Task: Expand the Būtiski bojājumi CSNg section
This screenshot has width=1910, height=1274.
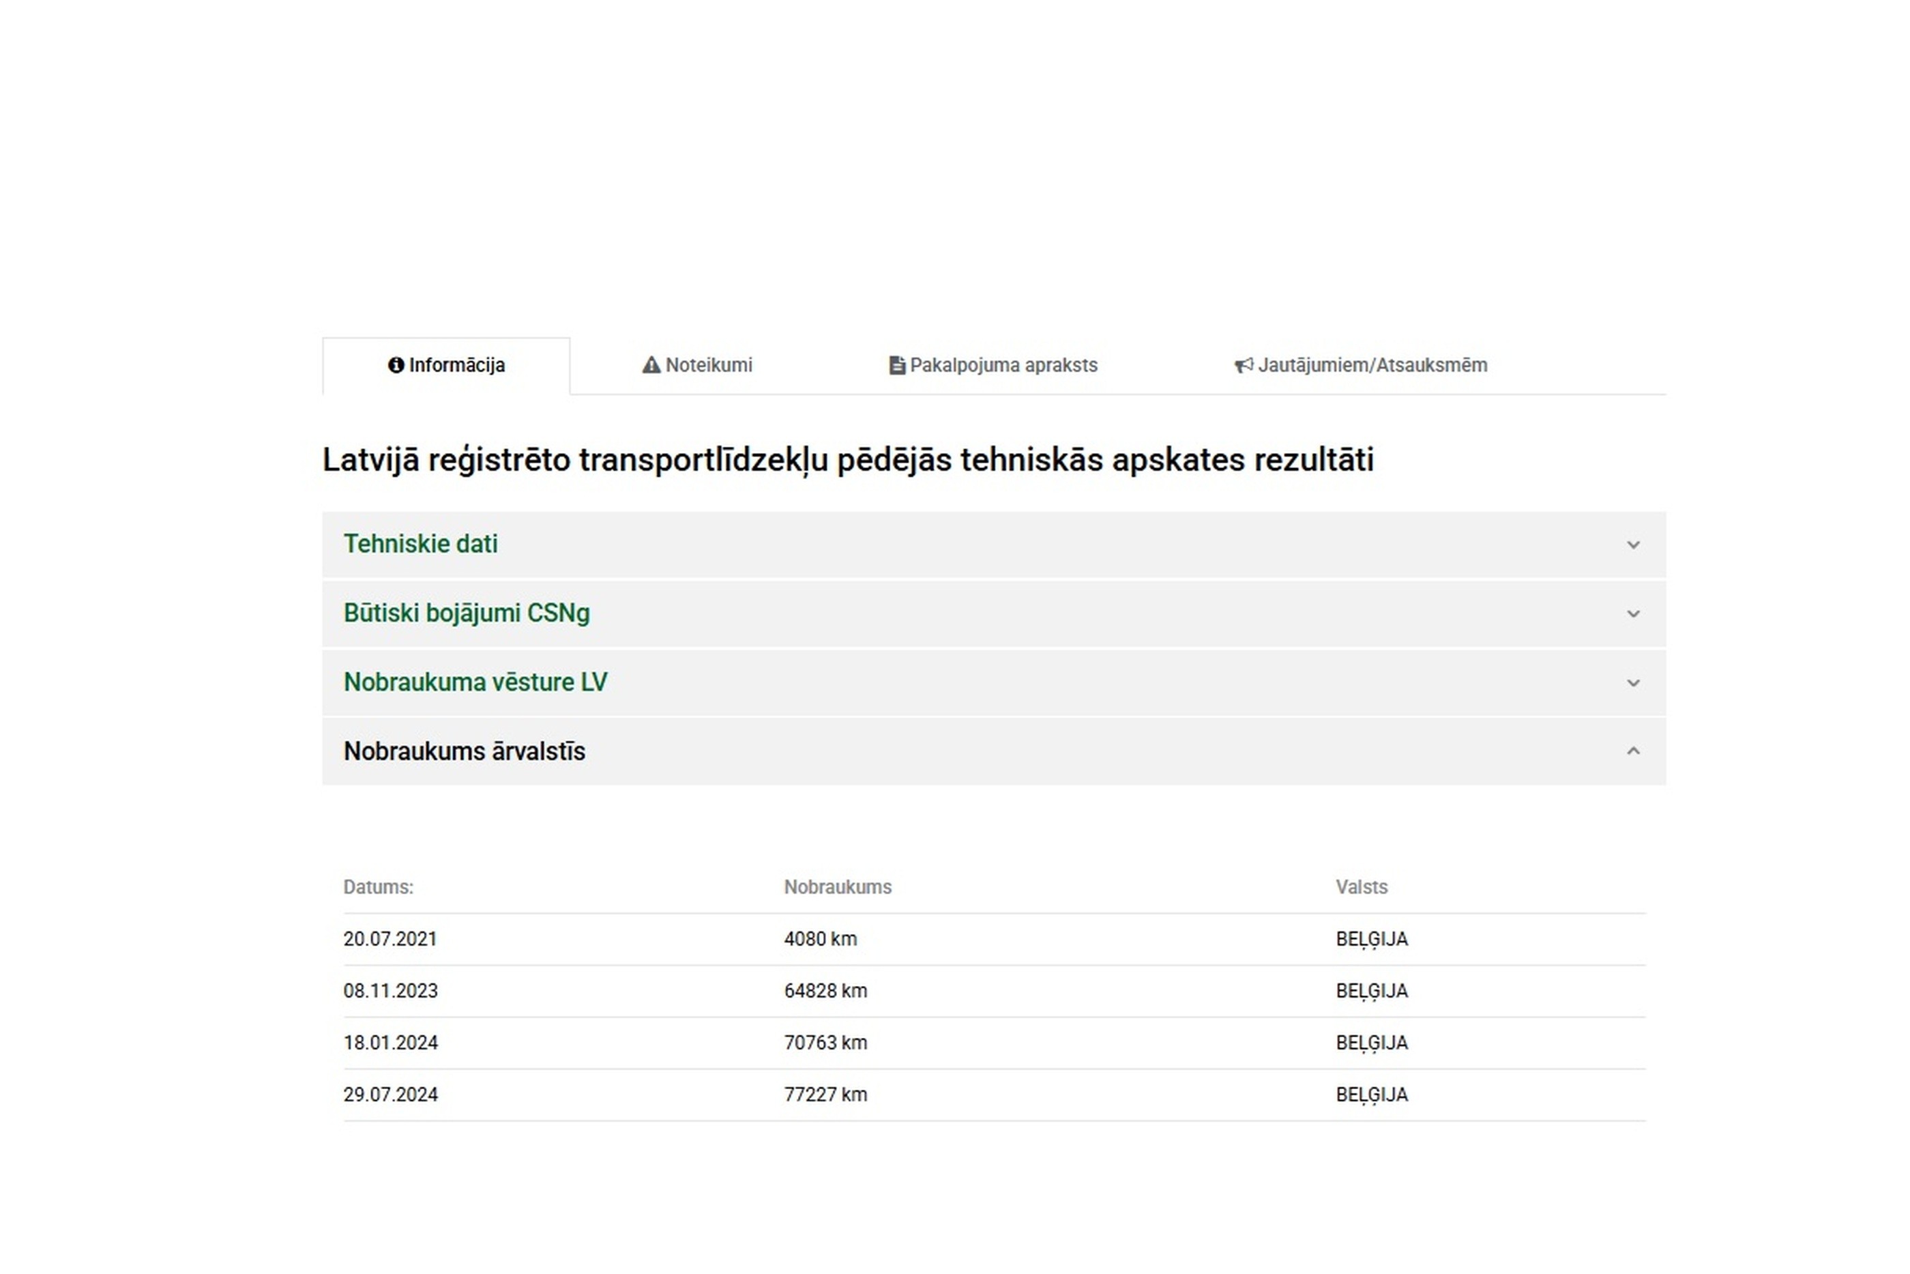Action: 994,613
